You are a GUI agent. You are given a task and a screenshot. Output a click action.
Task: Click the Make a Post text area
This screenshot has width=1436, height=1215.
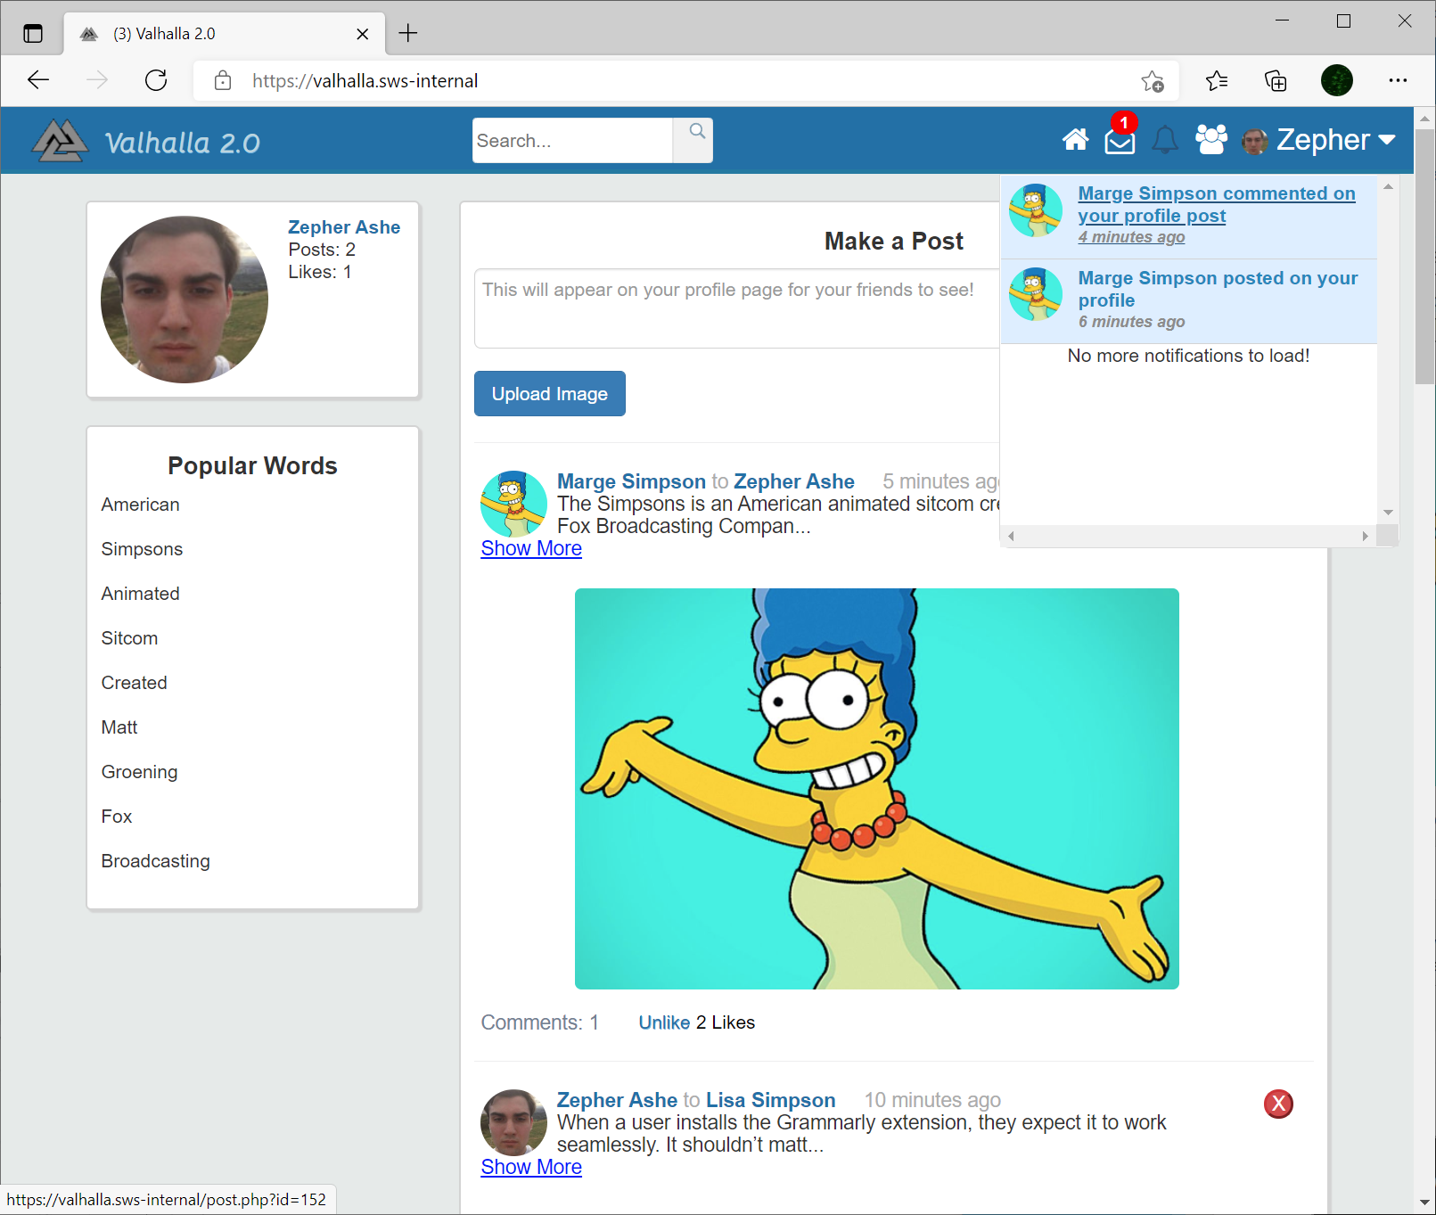(x=736, y=308)
